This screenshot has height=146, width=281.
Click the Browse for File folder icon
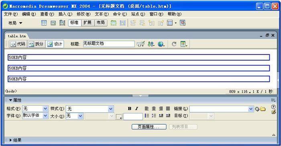pos(263,109)
